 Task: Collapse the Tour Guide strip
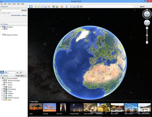tap(30, 102)
